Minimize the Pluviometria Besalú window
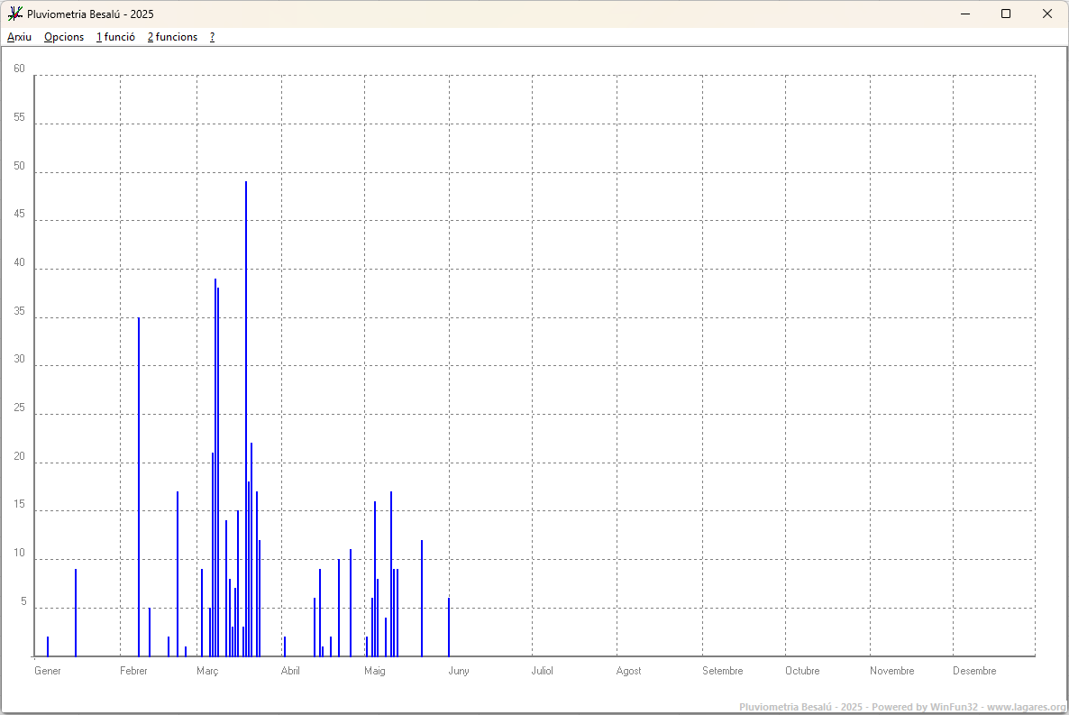The width and height of the screenshot is (1069, 715). [x=965, y=14]
